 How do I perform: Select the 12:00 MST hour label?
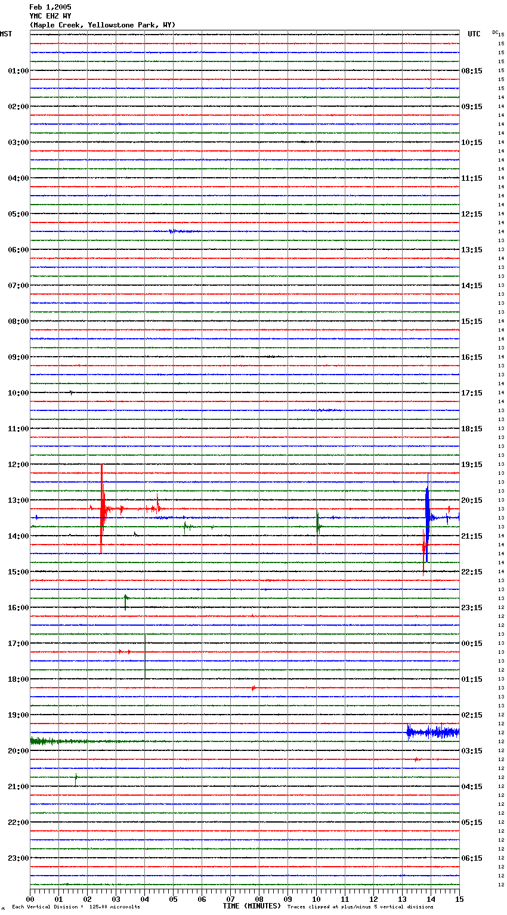tap(18, 465)
